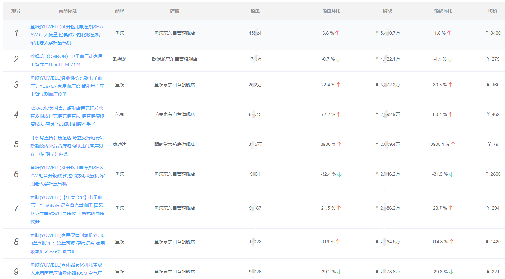The height and width of the screenshot is (279, 505).
Task: Click the green down arrow beside -0.7 %
Action: click(x=338, y=59)
